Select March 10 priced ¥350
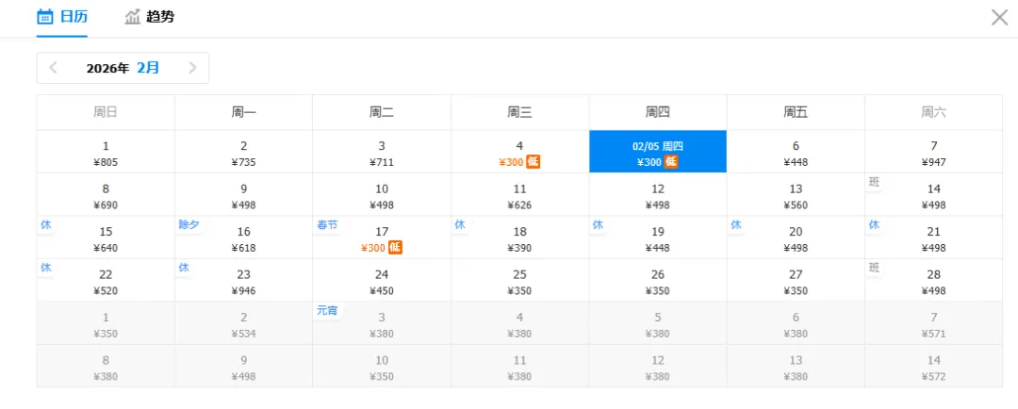1018x409 pixels. coord(382,367)
